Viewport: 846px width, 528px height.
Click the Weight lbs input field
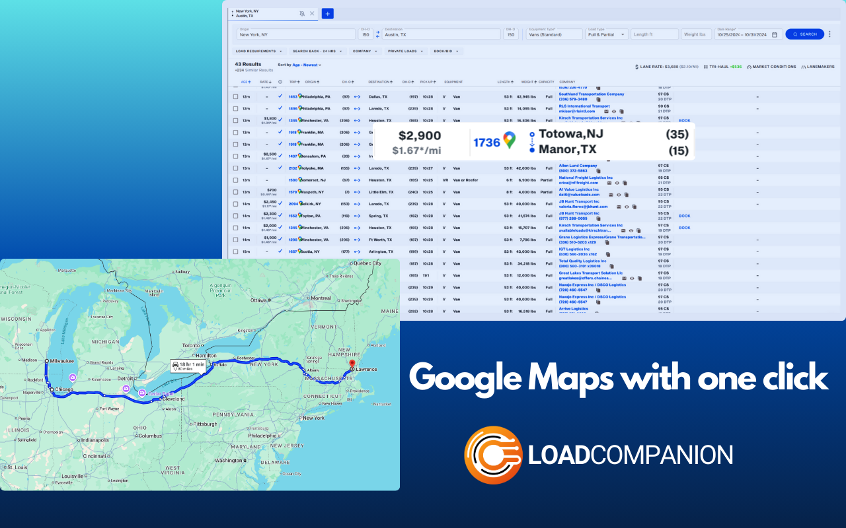(x=696, y=34)
